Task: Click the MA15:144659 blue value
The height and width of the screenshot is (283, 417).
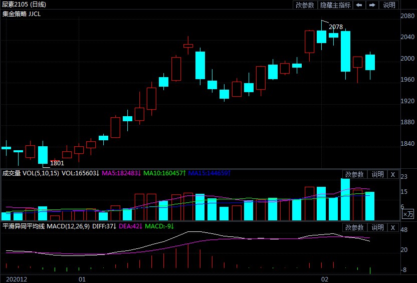Action: tap(210, 173)
